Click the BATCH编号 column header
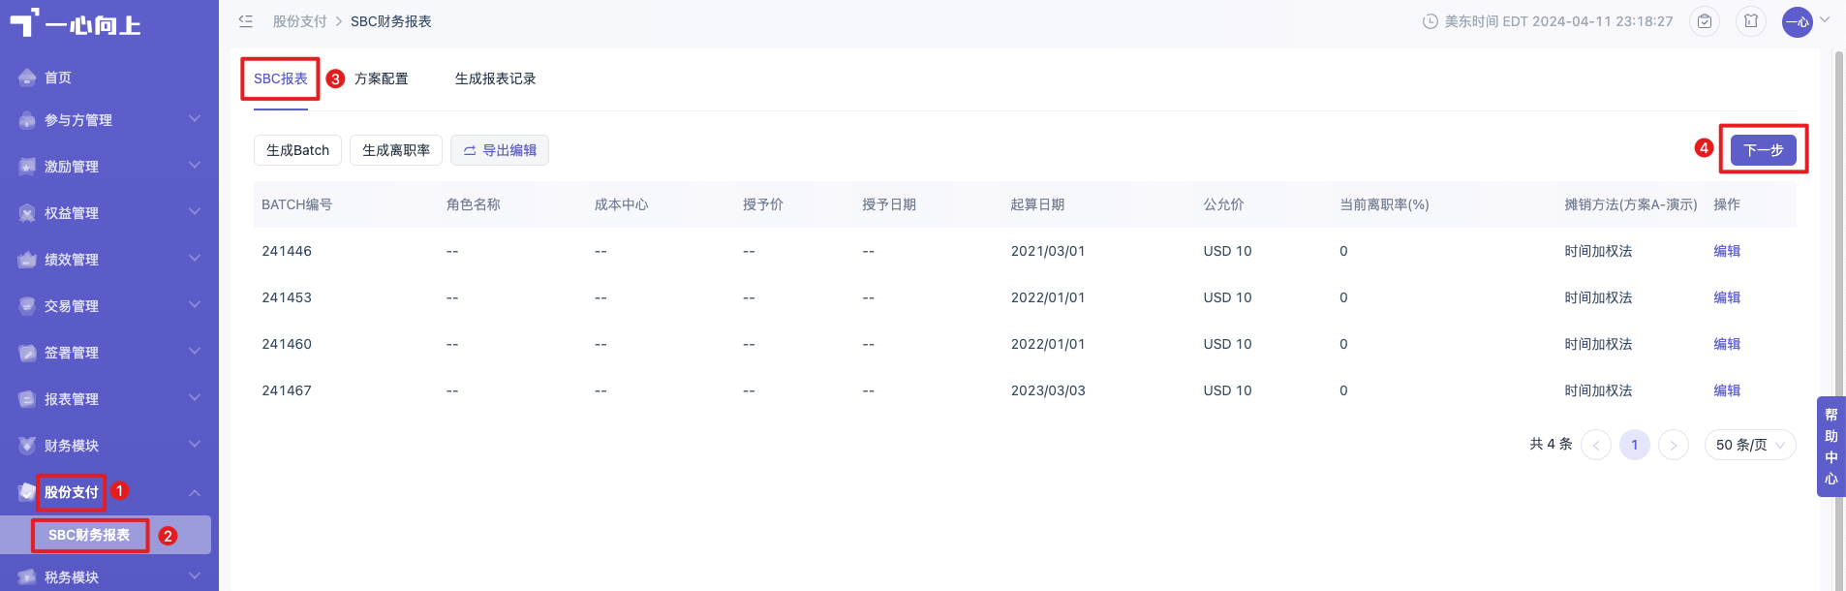1846x591 pixels. point(297,204)
